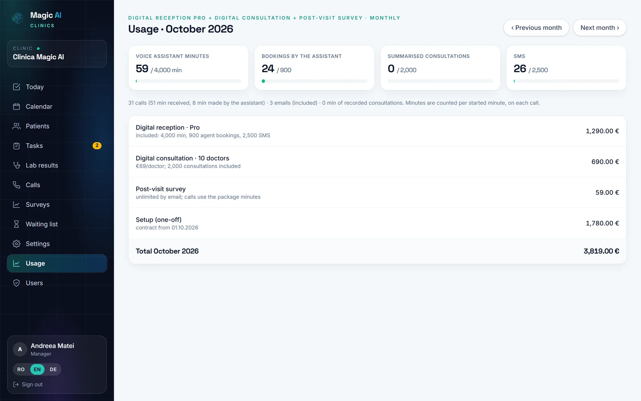641x401 pixels.
Task: Click the 'Total October 2026' label
Action: (x=167, y=251)
